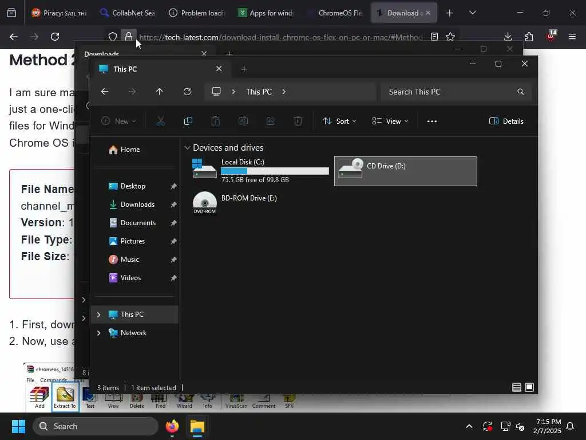Image resolution: width=586 pixels, height=440 pixels.
Task: Open the Windows Start menu
Action: [x=18, y=426]
